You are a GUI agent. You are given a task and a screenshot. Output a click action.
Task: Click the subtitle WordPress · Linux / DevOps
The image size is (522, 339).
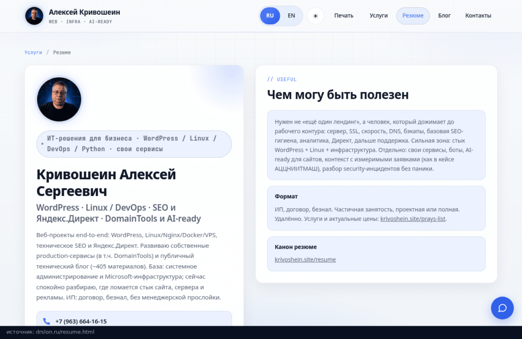point(119,213)
